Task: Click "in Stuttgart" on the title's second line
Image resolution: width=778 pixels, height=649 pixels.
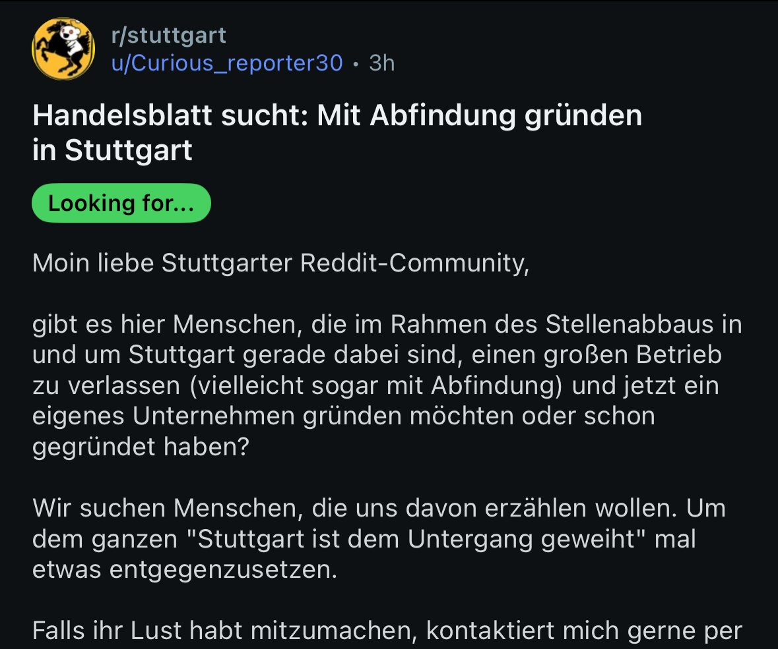Action: [112, 150]
